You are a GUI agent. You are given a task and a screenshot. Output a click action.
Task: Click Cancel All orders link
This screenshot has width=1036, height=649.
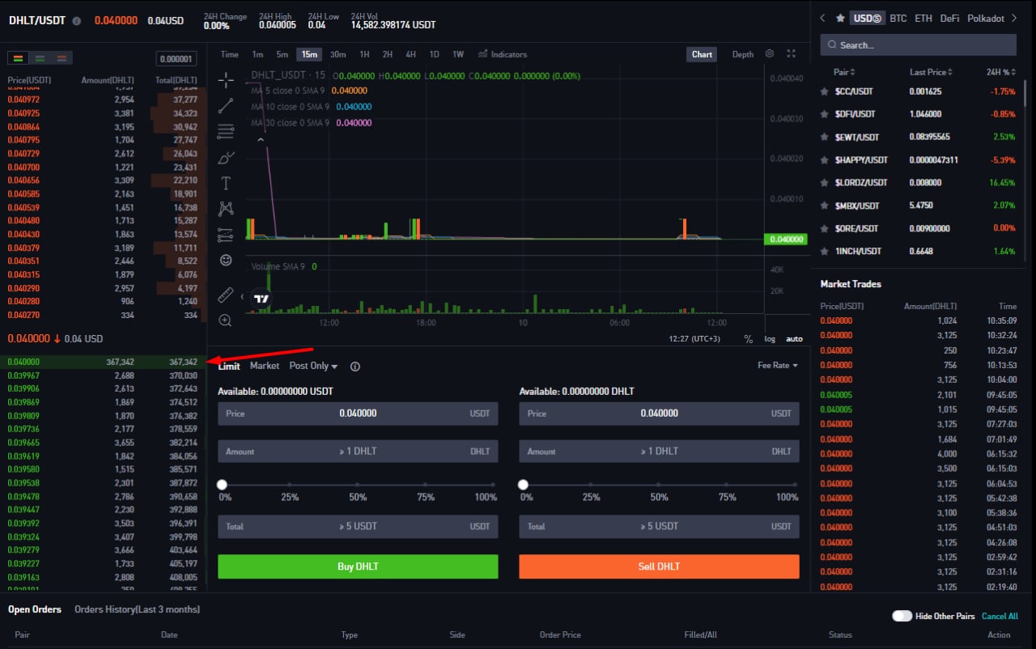[1000, 616]
